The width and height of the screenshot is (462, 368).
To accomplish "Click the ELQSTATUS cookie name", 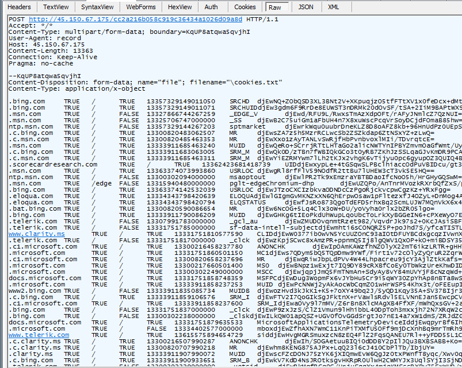I will tap(247, 203).
